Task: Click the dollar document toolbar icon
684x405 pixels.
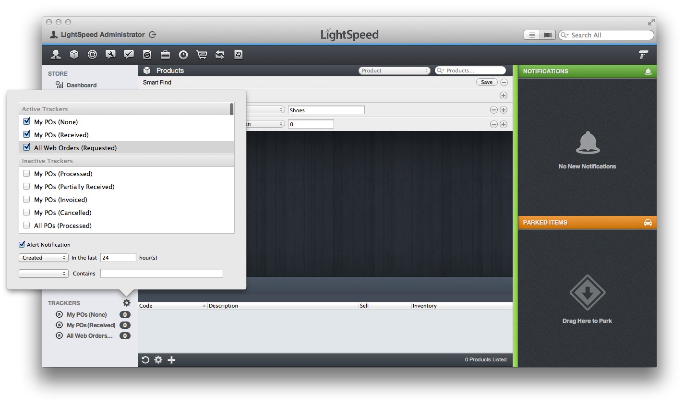Action: point(147,55)
